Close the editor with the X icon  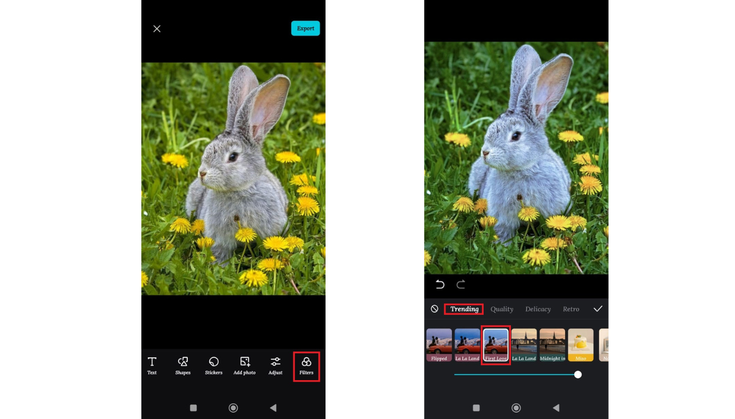pos(157,29)
